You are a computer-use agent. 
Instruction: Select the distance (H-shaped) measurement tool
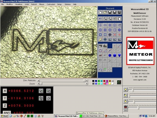point(115,51)
